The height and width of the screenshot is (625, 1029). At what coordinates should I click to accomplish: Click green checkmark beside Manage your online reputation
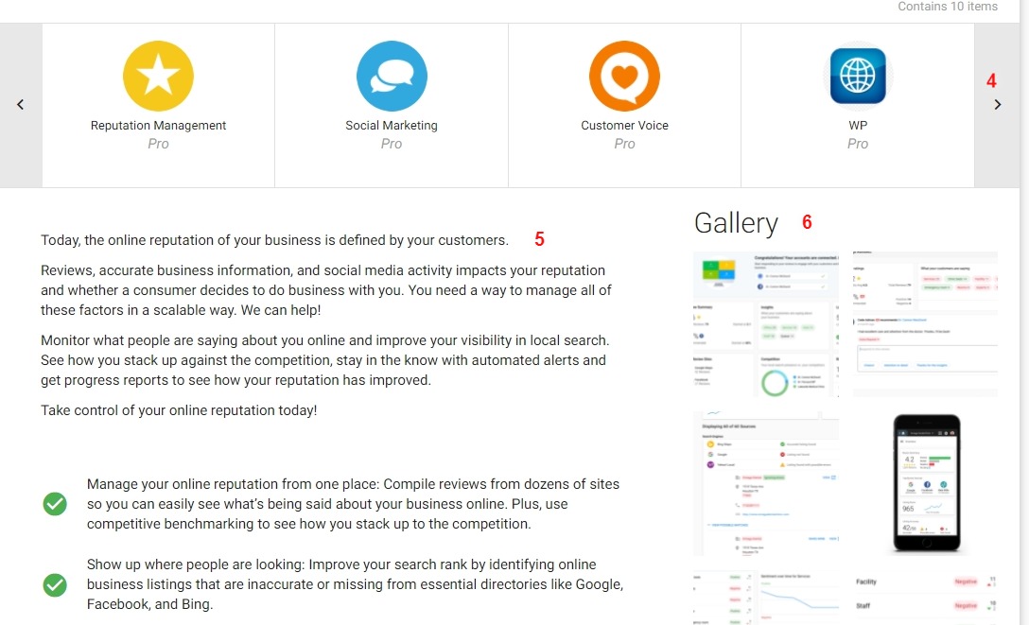click(x=55, y=504)
